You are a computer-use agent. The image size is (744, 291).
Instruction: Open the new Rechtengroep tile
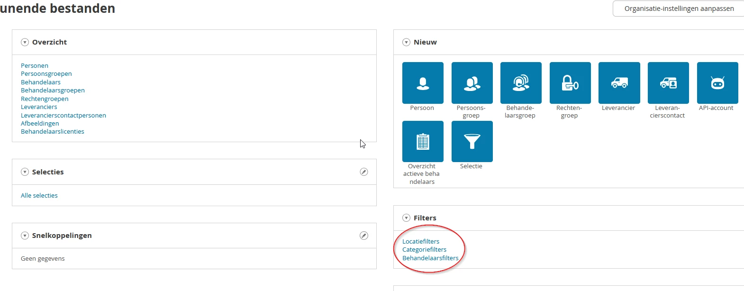coord(570,83)
